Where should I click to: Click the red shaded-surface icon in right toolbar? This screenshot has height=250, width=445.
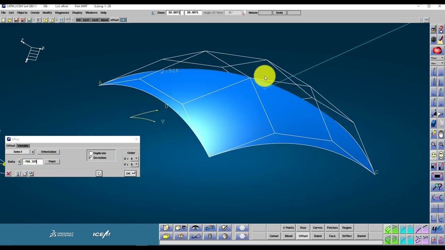coord(437,51)
